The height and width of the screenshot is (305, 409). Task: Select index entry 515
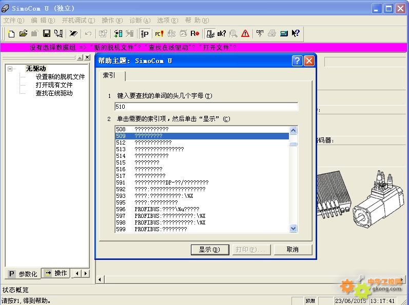coord(202,162)
